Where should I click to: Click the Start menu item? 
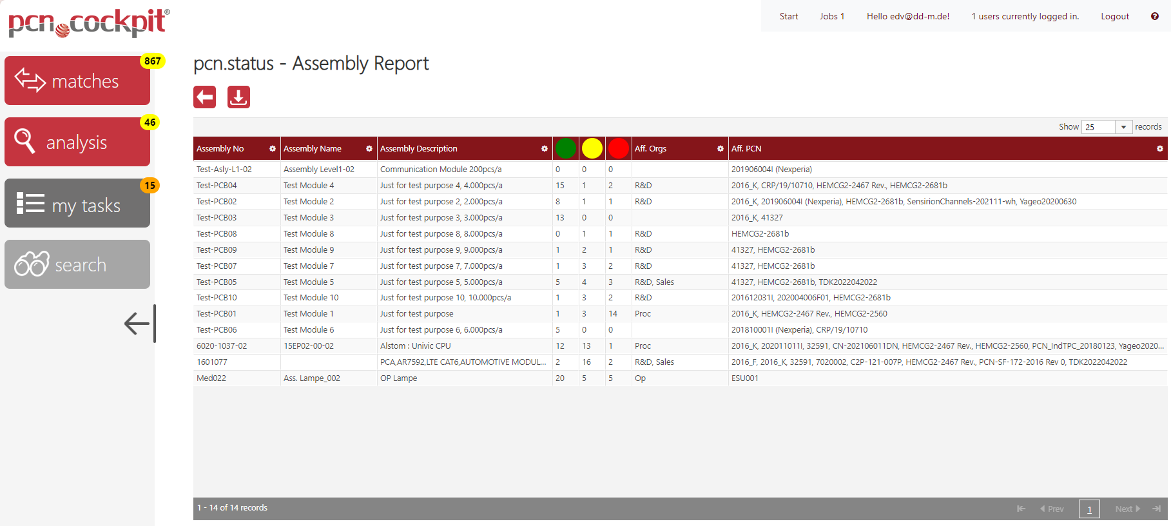pos(789,16)
